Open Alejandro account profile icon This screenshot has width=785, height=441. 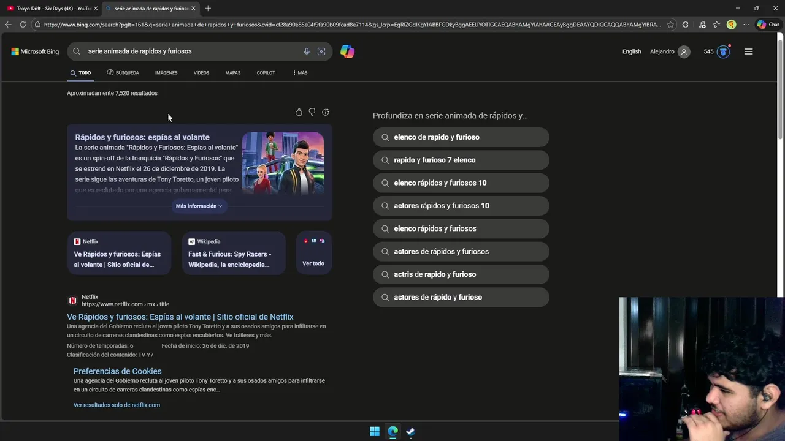click(x=684, y=51)
